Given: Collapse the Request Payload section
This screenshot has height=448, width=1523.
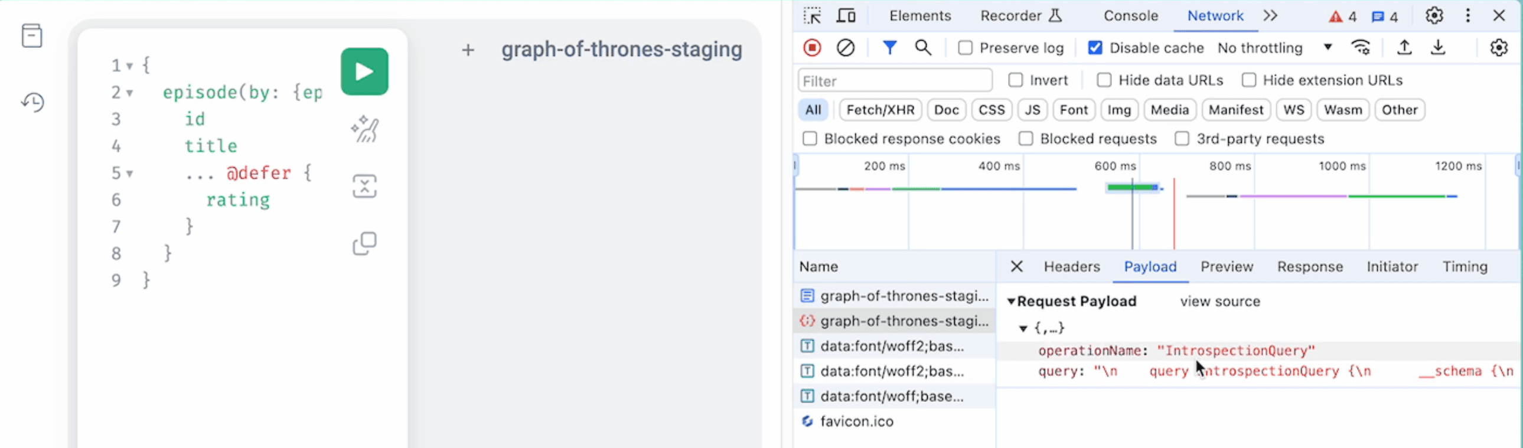Looking at the screenshot, I should 1011,302.
